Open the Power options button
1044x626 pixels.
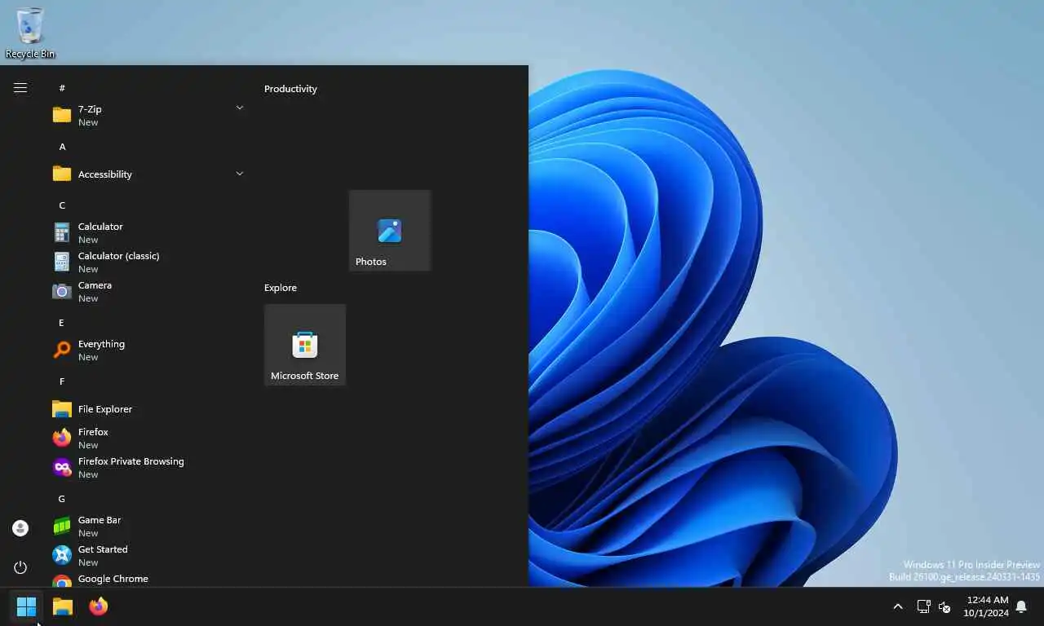[20, 567]
